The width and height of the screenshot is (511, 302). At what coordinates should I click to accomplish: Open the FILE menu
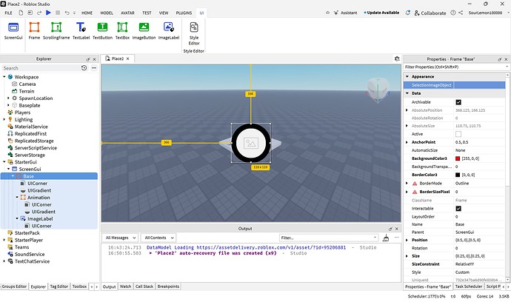8,13
